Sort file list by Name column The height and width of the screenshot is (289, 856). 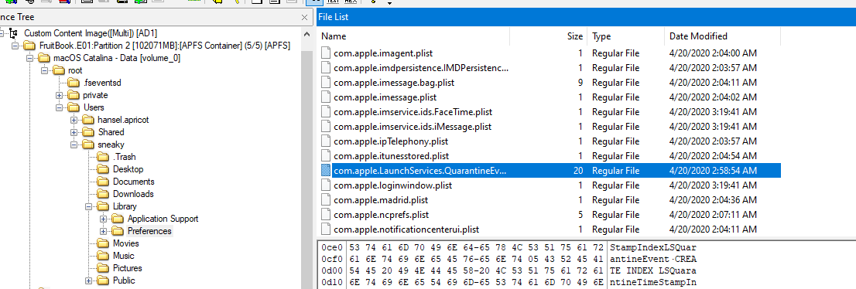pyautogui.click(x=413, y=36)
